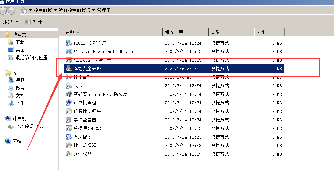334x170 pixels.
Task: Click the 下载 folder icon in sidebar
Action: coord(11,42)
